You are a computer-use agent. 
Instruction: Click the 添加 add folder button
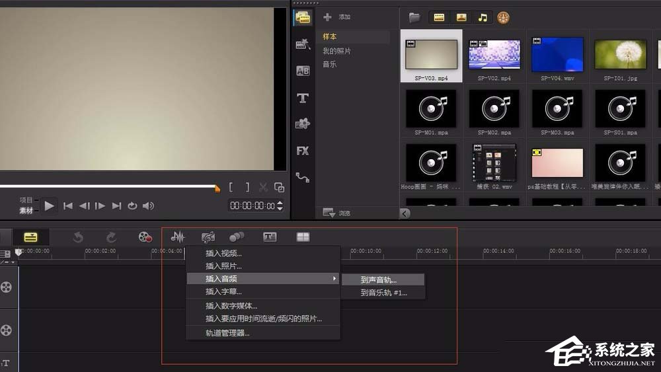point(336,17)
